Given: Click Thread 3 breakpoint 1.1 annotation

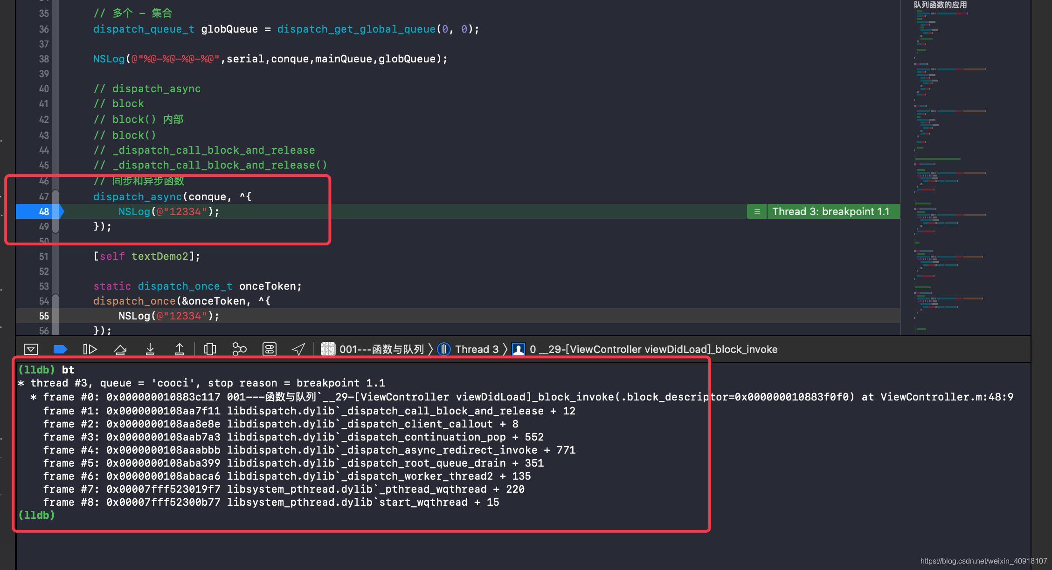Looking at the screenshot, I should click(831, 212).
